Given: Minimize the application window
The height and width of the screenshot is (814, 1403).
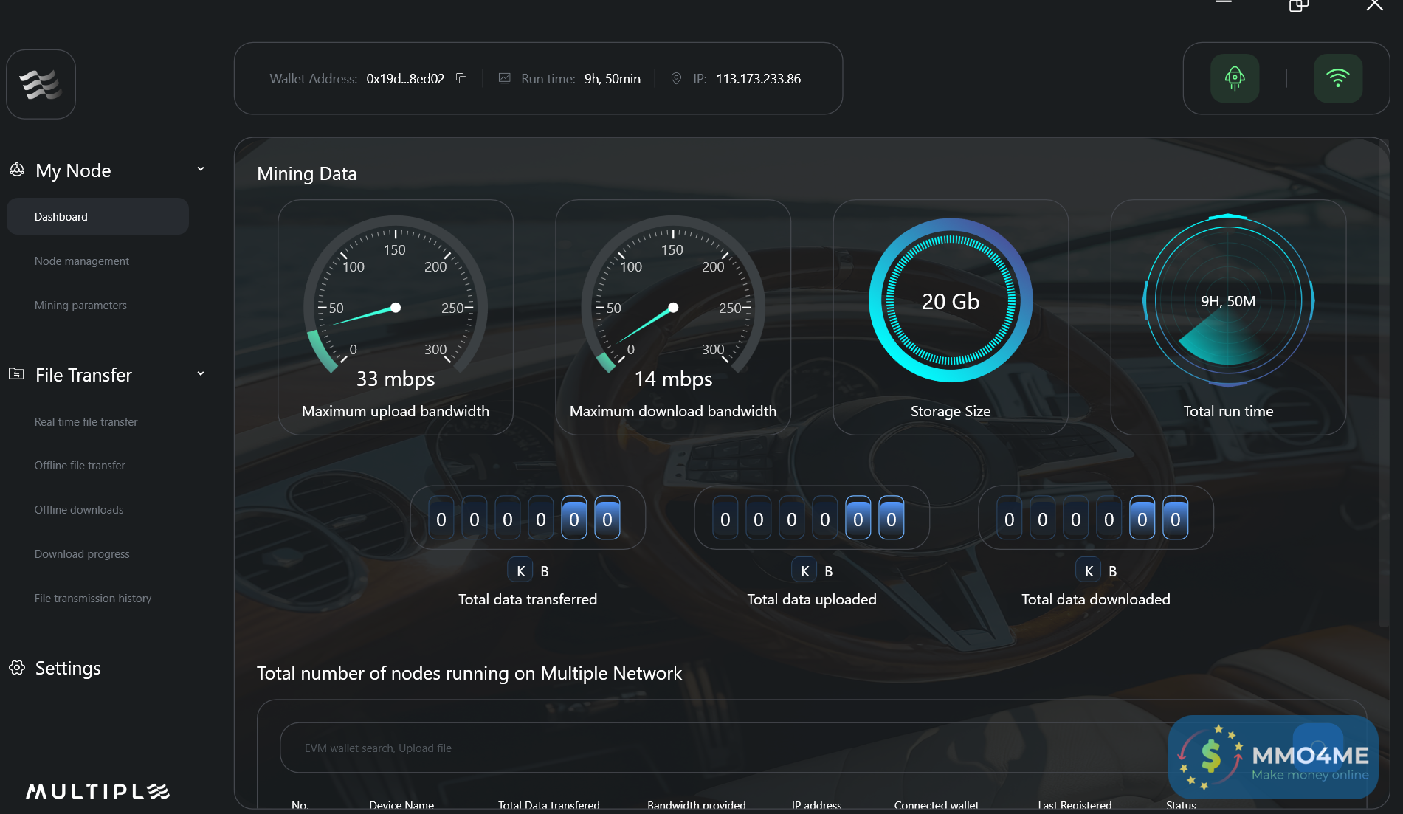Looking at the screenshot, I should 1224,2.
